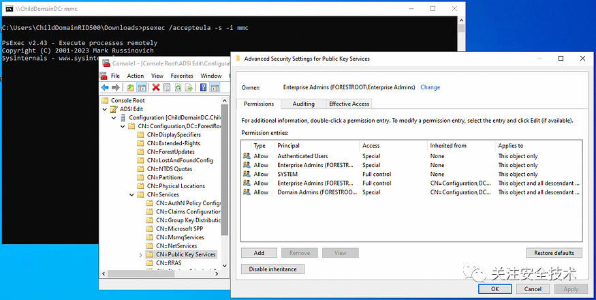Click the blue Back arrow in MMC toolbar
The height and width of the screenshot is (300, 596).
click(x=105, y=87)
